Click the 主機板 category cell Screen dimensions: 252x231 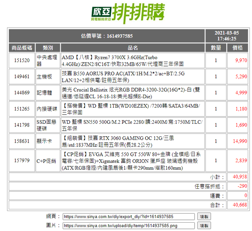[48, 77]
